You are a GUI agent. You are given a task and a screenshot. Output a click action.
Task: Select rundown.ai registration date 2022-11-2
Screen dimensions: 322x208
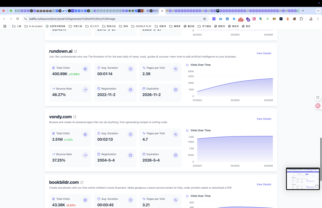coord(106,95)
